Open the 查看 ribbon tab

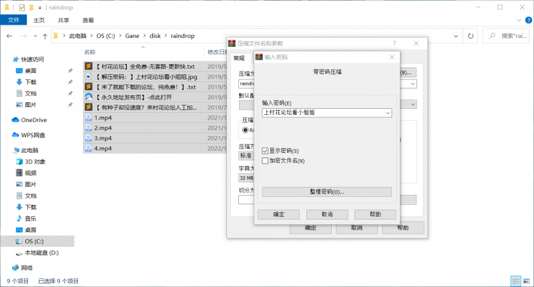(87, 20)
